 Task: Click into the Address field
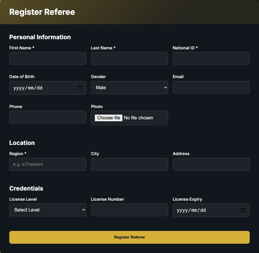click(211, 164)
